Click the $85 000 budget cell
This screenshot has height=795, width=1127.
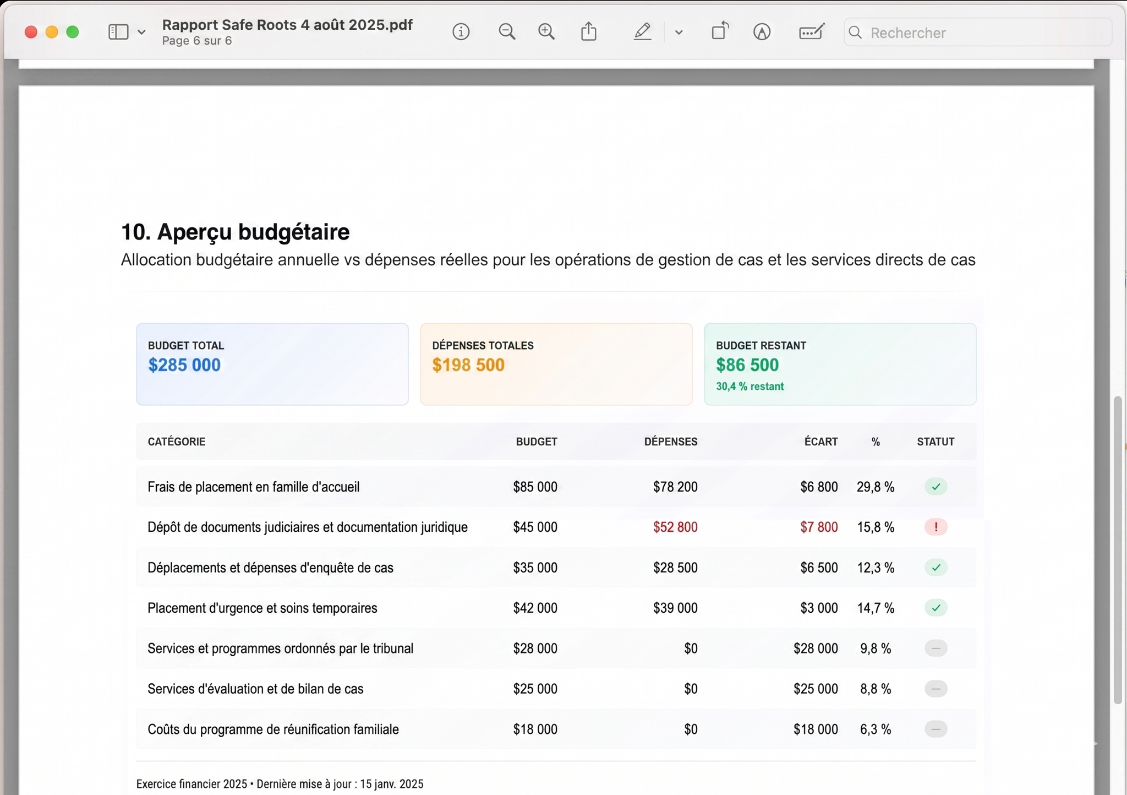[535, 487]
